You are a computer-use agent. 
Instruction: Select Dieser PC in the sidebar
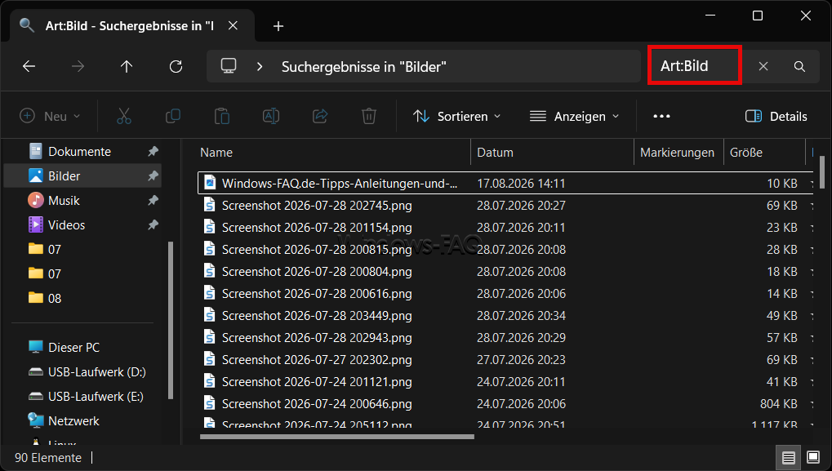73,348
